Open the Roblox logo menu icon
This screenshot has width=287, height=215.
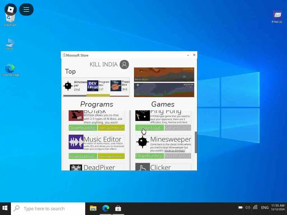click(10, 9)
